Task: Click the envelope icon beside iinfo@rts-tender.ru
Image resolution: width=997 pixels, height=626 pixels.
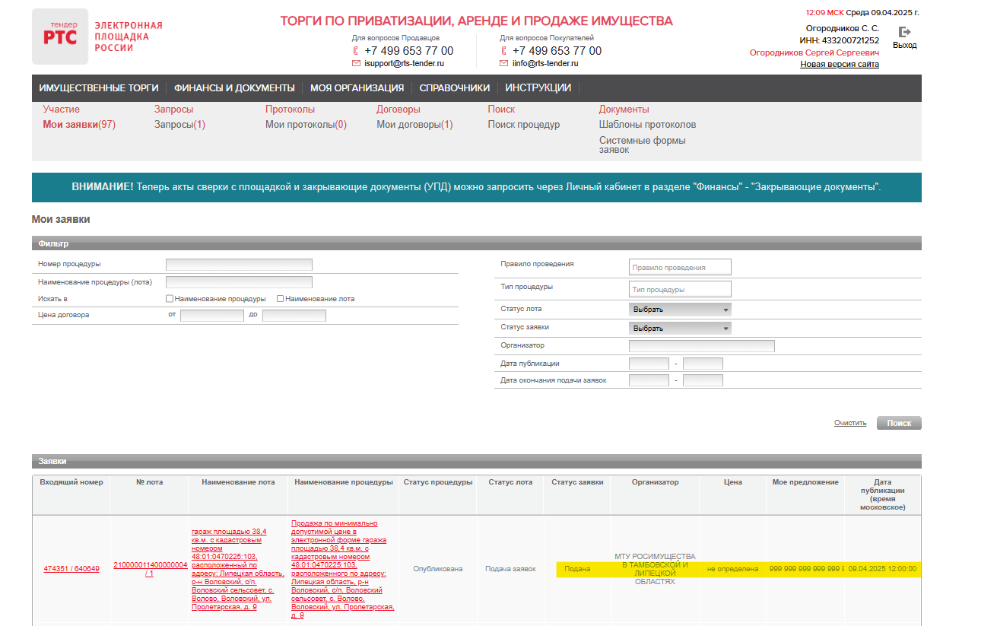Action: click(x=503, y=64)
